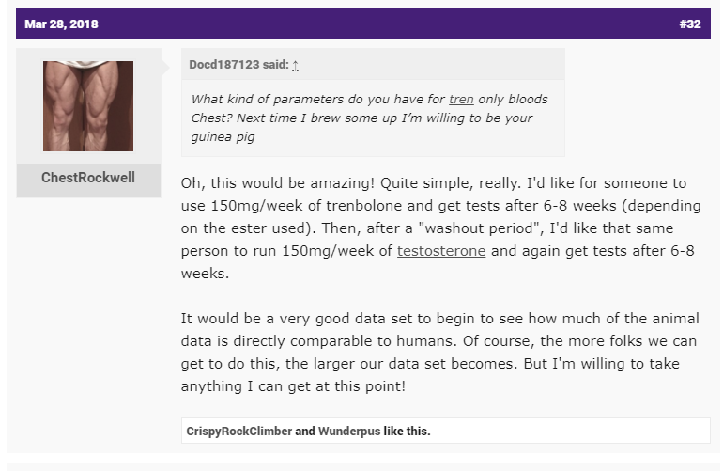This screenshot has height=471, width=723.
Task: Click the words "like this." in likes bar
Action: pos(407,432)
